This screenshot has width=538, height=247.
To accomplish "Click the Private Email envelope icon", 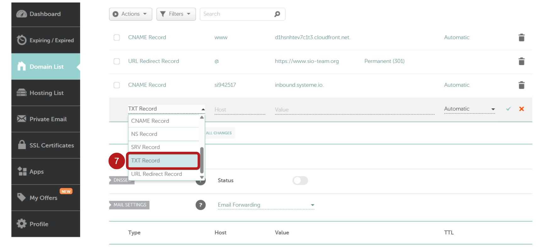I will [x=22, y=118].
